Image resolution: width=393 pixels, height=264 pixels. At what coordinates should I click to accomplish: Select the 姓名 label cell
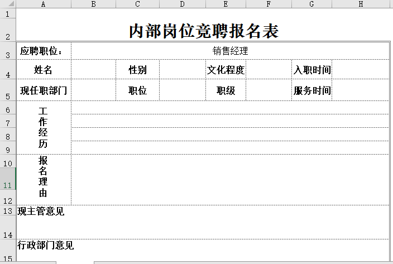coord(44,70)
